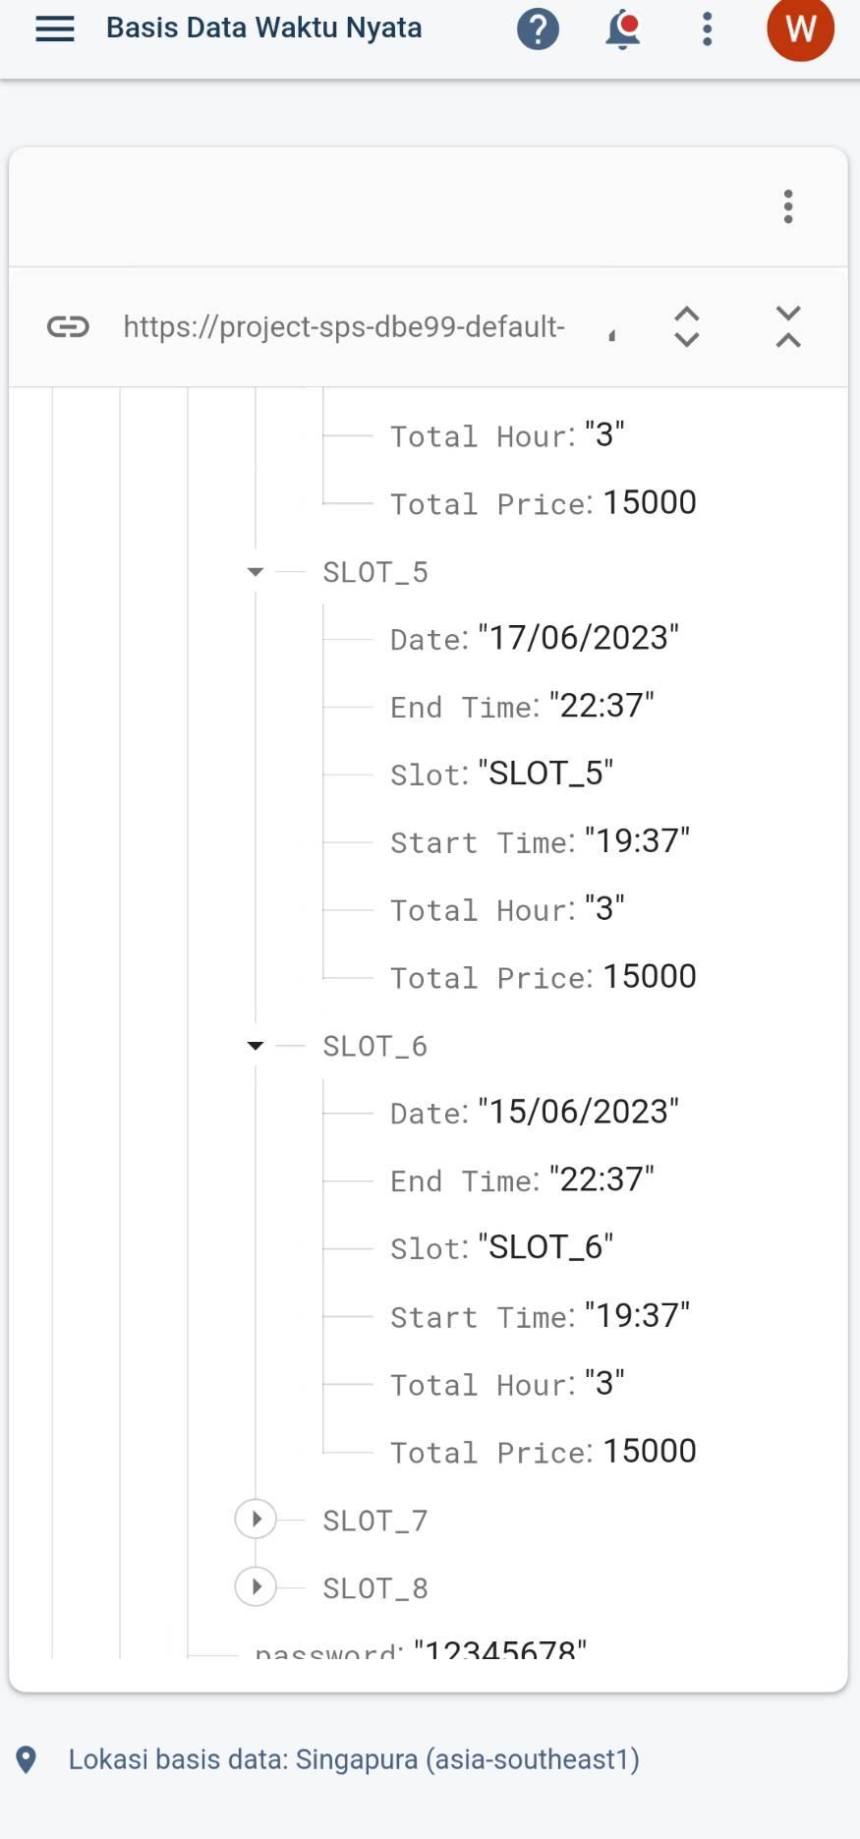Viewport: 860px width, 1839px height.
Task: Collapse the SLOT_6 node
Action: [x=256, y=1046]
